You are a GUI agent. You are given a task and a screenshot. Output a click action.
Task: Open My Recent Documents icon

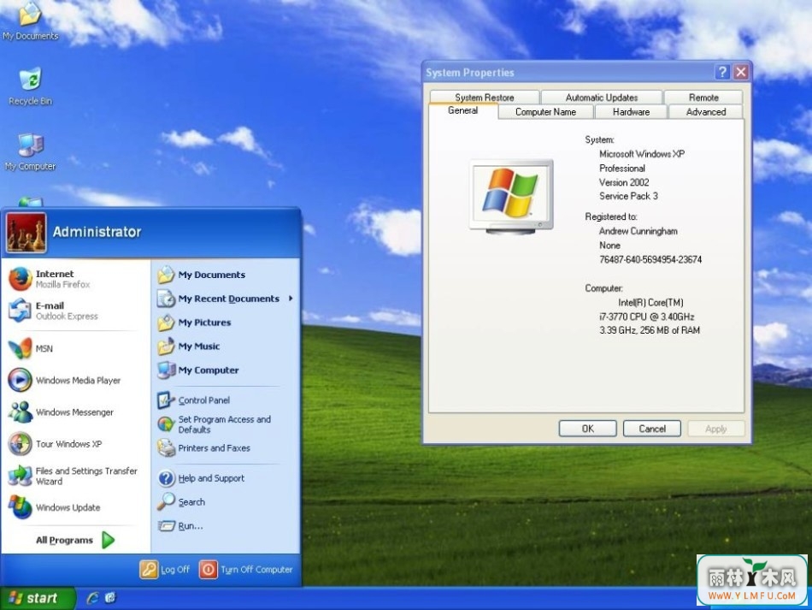click(166, 299)
